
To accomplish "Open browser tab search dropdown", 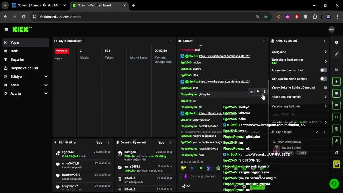I will click(5, 5).
